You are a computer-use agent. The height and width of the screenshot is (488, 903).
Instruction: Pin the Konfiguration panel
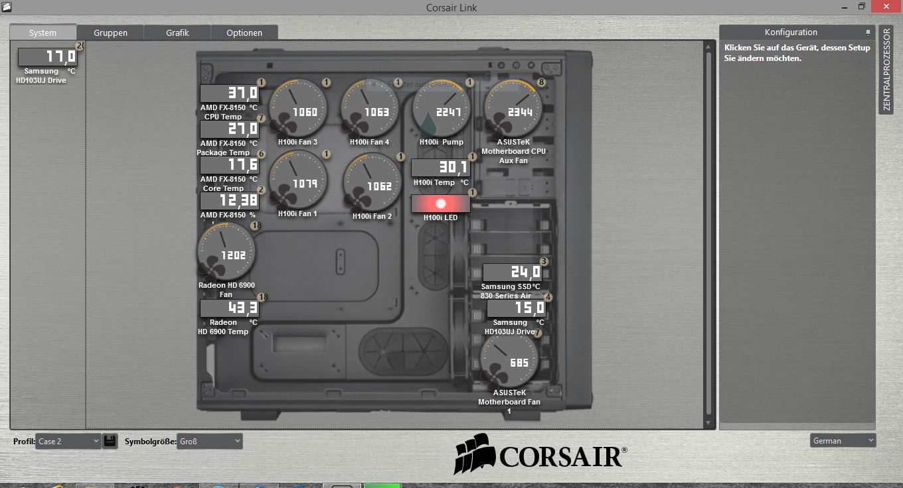(867, 32)
